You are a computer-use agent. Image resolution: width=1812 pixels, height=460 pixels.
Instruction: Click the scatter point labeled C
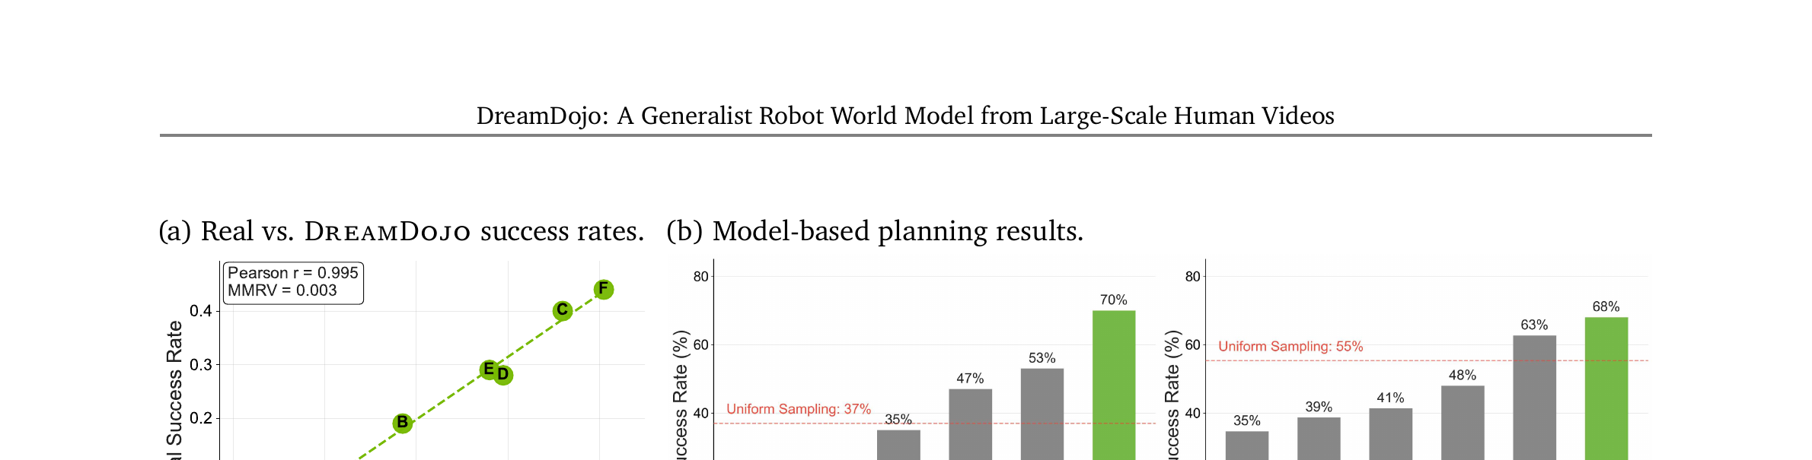(562, 310)
